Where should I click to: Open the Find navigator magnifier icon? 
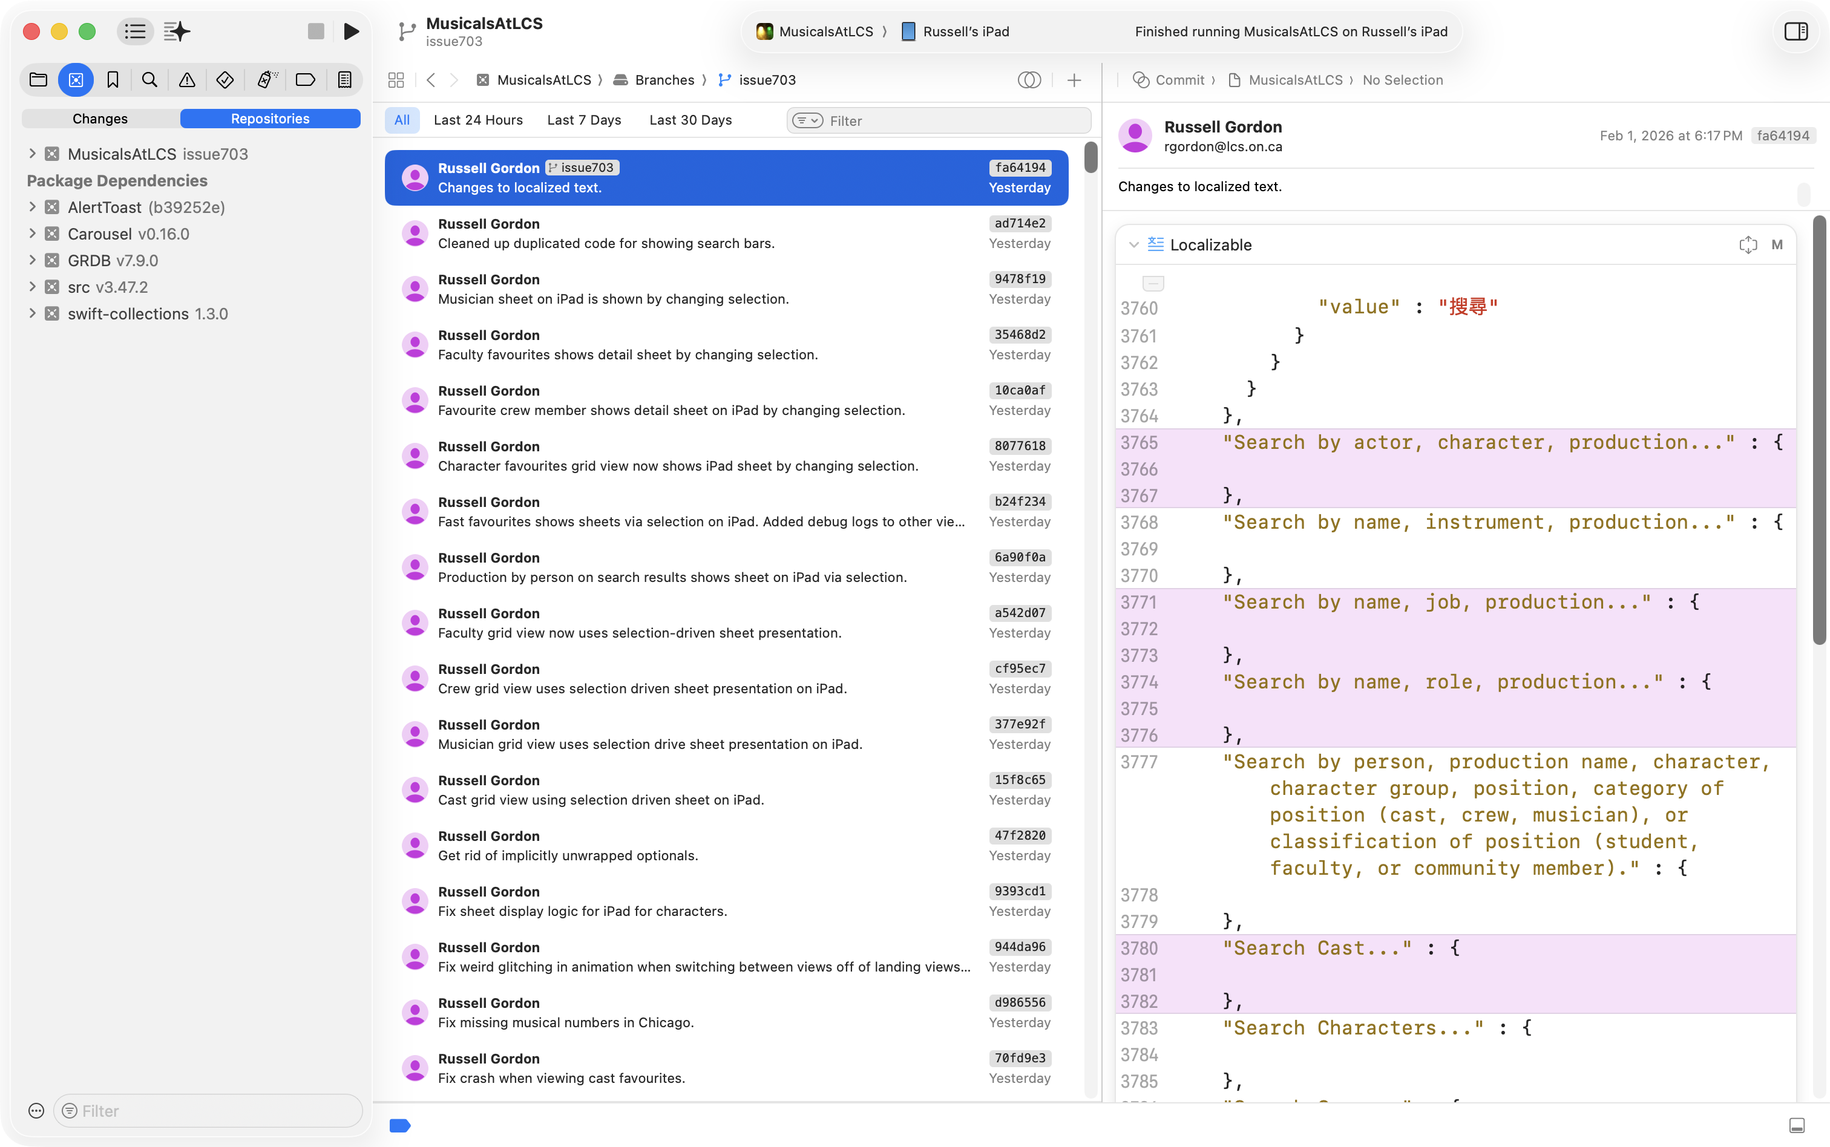click(149, 80)
